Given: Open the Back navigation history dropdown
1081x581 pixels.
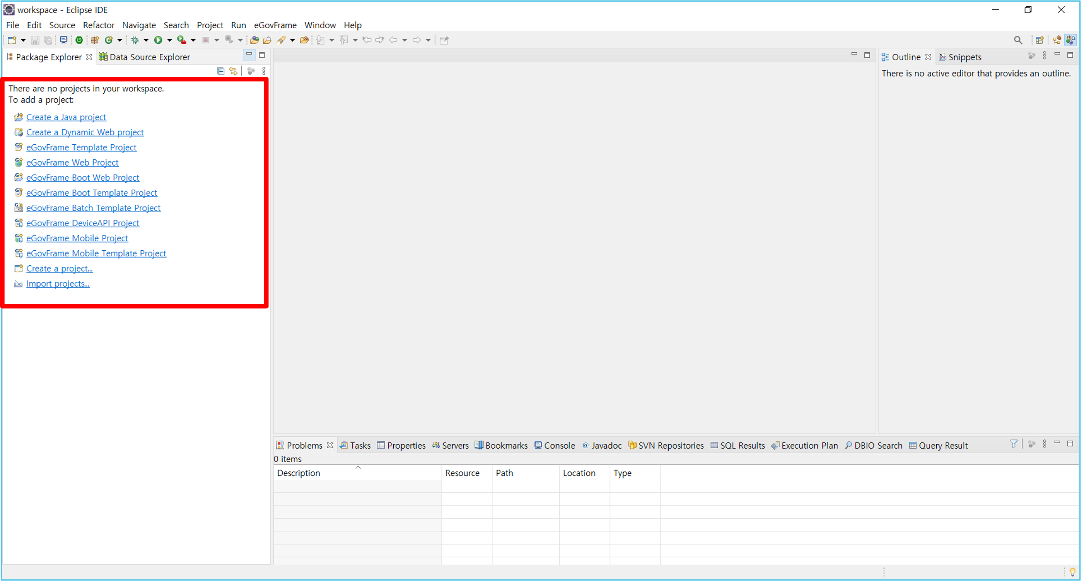Looking at the screenshot, I should [405, 40].
